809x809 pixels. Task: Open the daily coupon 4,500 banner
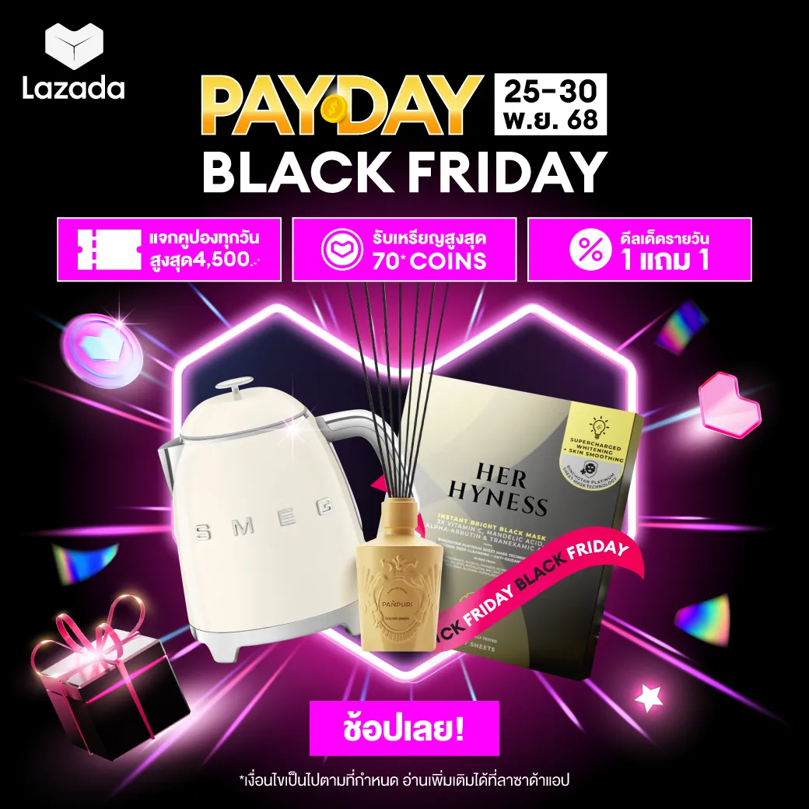[170, 250]
